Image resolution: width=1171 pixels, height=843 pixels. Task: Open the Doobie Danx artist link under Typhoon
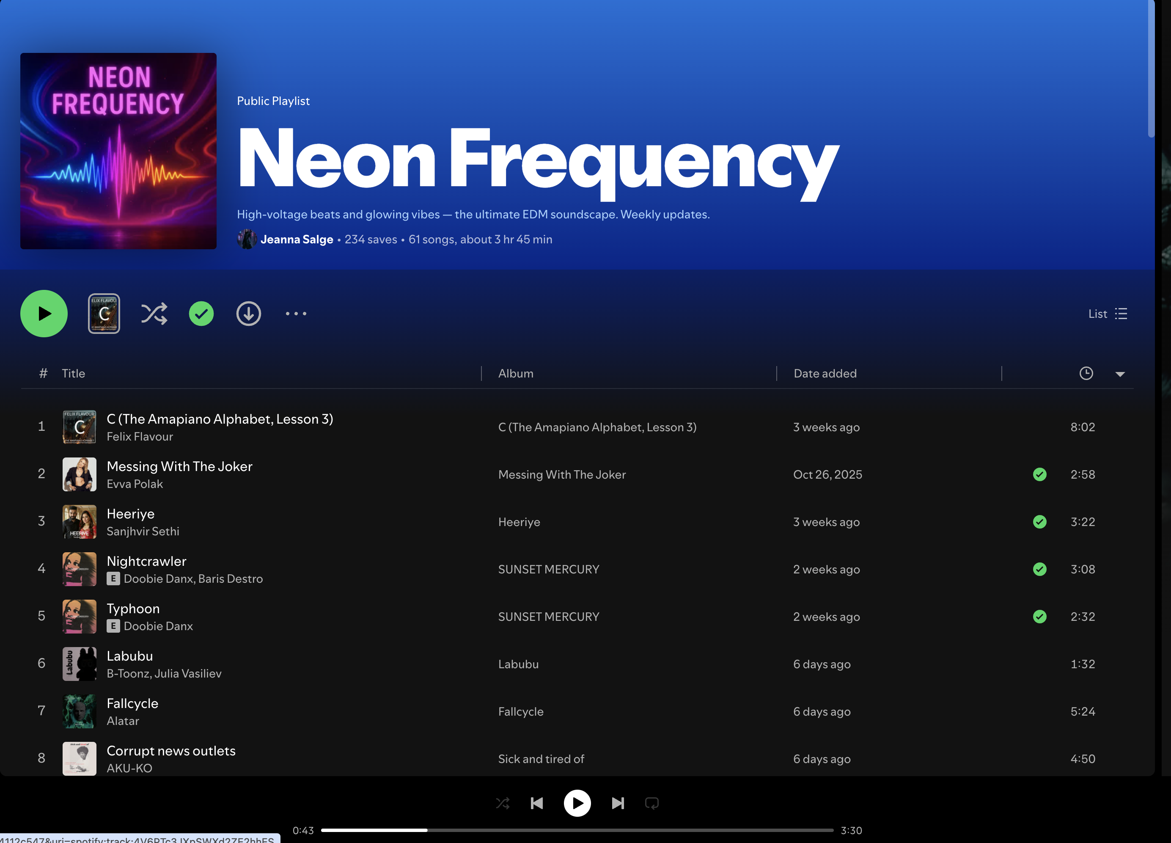(158, 626)
